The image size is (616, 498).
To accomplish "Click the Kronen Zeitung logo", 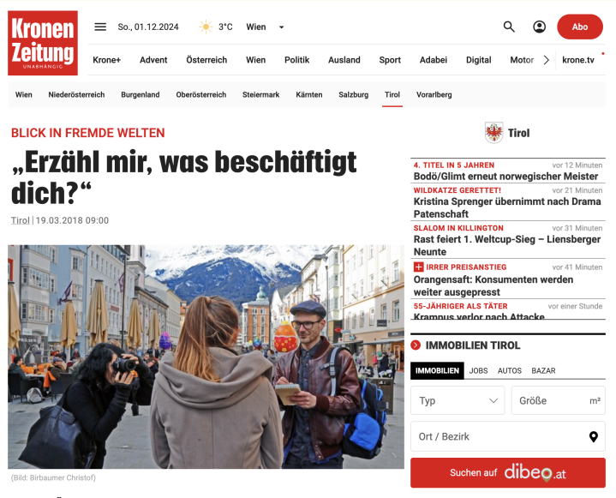I will (43, 43).
